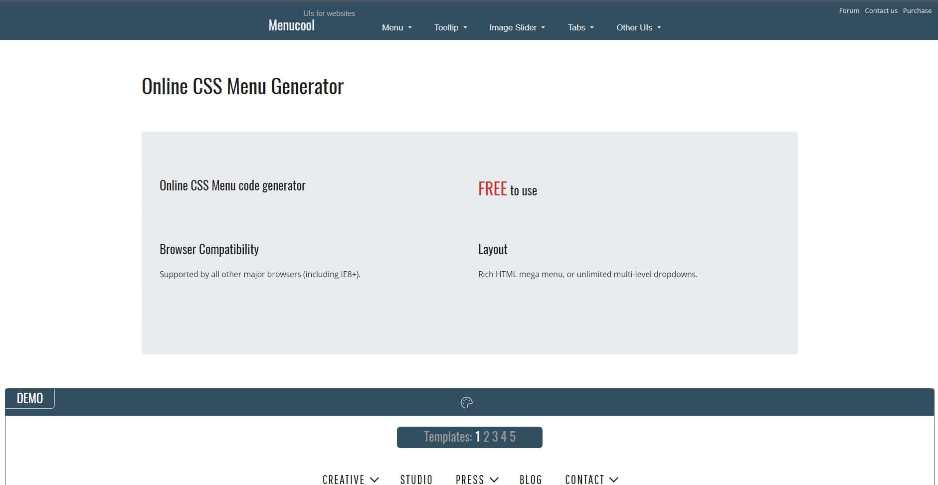The height and width of the screenshot is (485, 938).
Task: Select the BLOG item in the demo menu
Action: tap(530, 479)
